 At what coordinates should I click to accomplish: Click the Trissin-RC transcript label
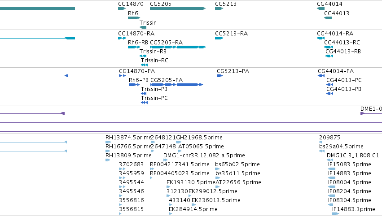tap(154, 60)
